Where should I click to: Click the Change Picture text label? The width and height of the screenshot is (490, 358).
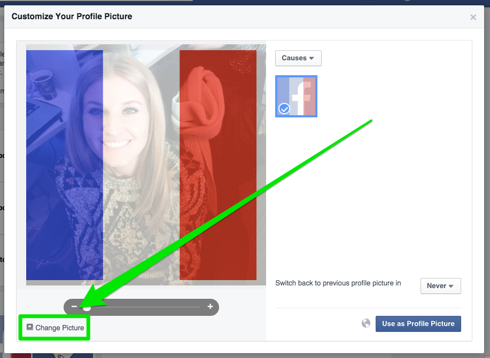pos(59,328)
